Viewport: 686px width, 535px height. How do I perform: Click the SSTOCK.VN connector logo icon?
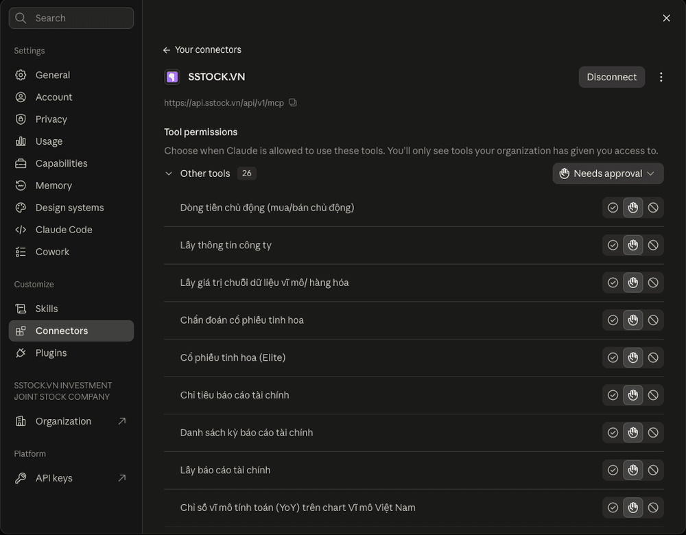coord(172,77)
